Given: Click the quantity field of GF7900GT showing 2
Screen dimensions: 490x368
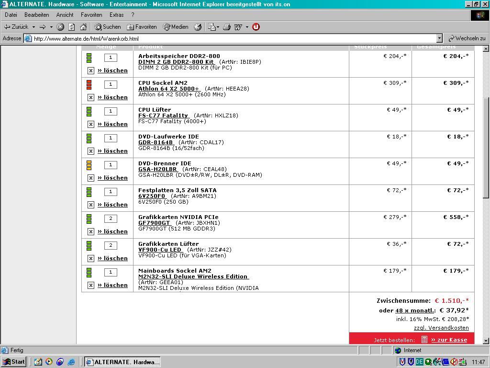Looking at the screenshot, I should (111, 218).
